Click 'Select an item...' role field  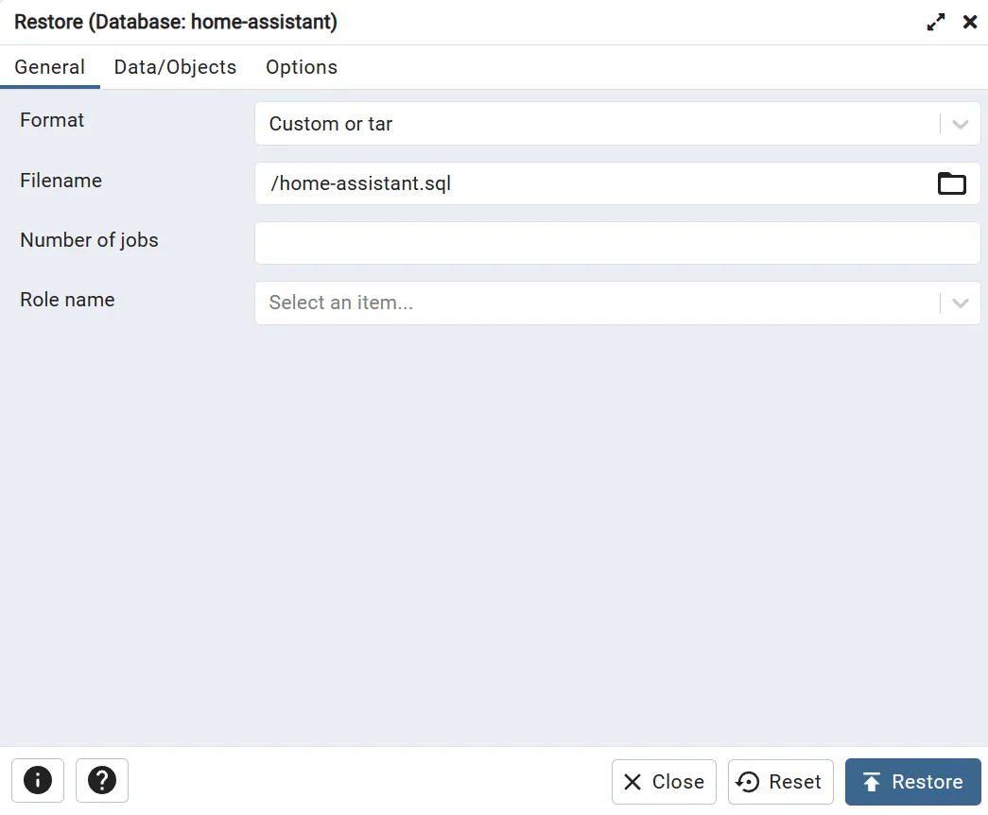click(596, 303)
